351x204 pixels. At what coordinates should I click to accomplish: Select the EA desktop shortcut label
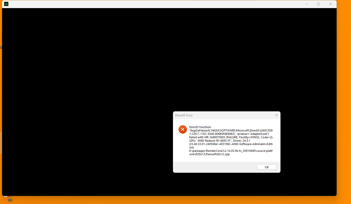(x=10, y=200)
